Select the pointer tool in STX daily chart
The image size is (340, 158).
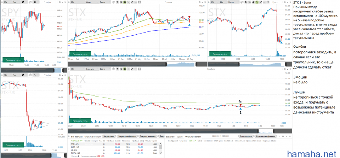pos(117,2)
